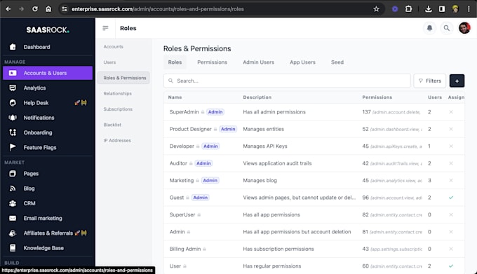Open the header search magnifier icon

446,28
